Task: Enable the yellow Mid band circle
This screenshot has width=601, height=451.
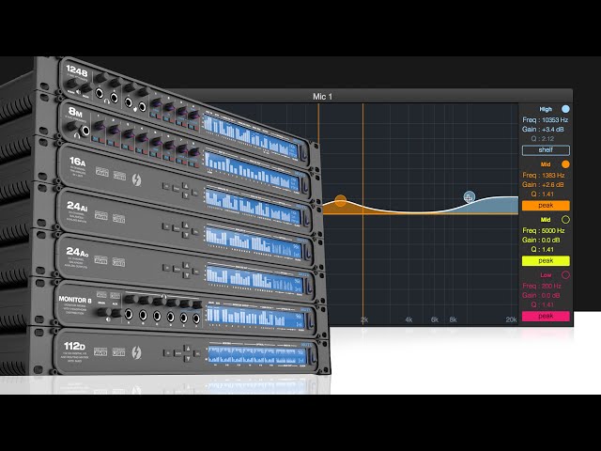Action: coord(565,220)
